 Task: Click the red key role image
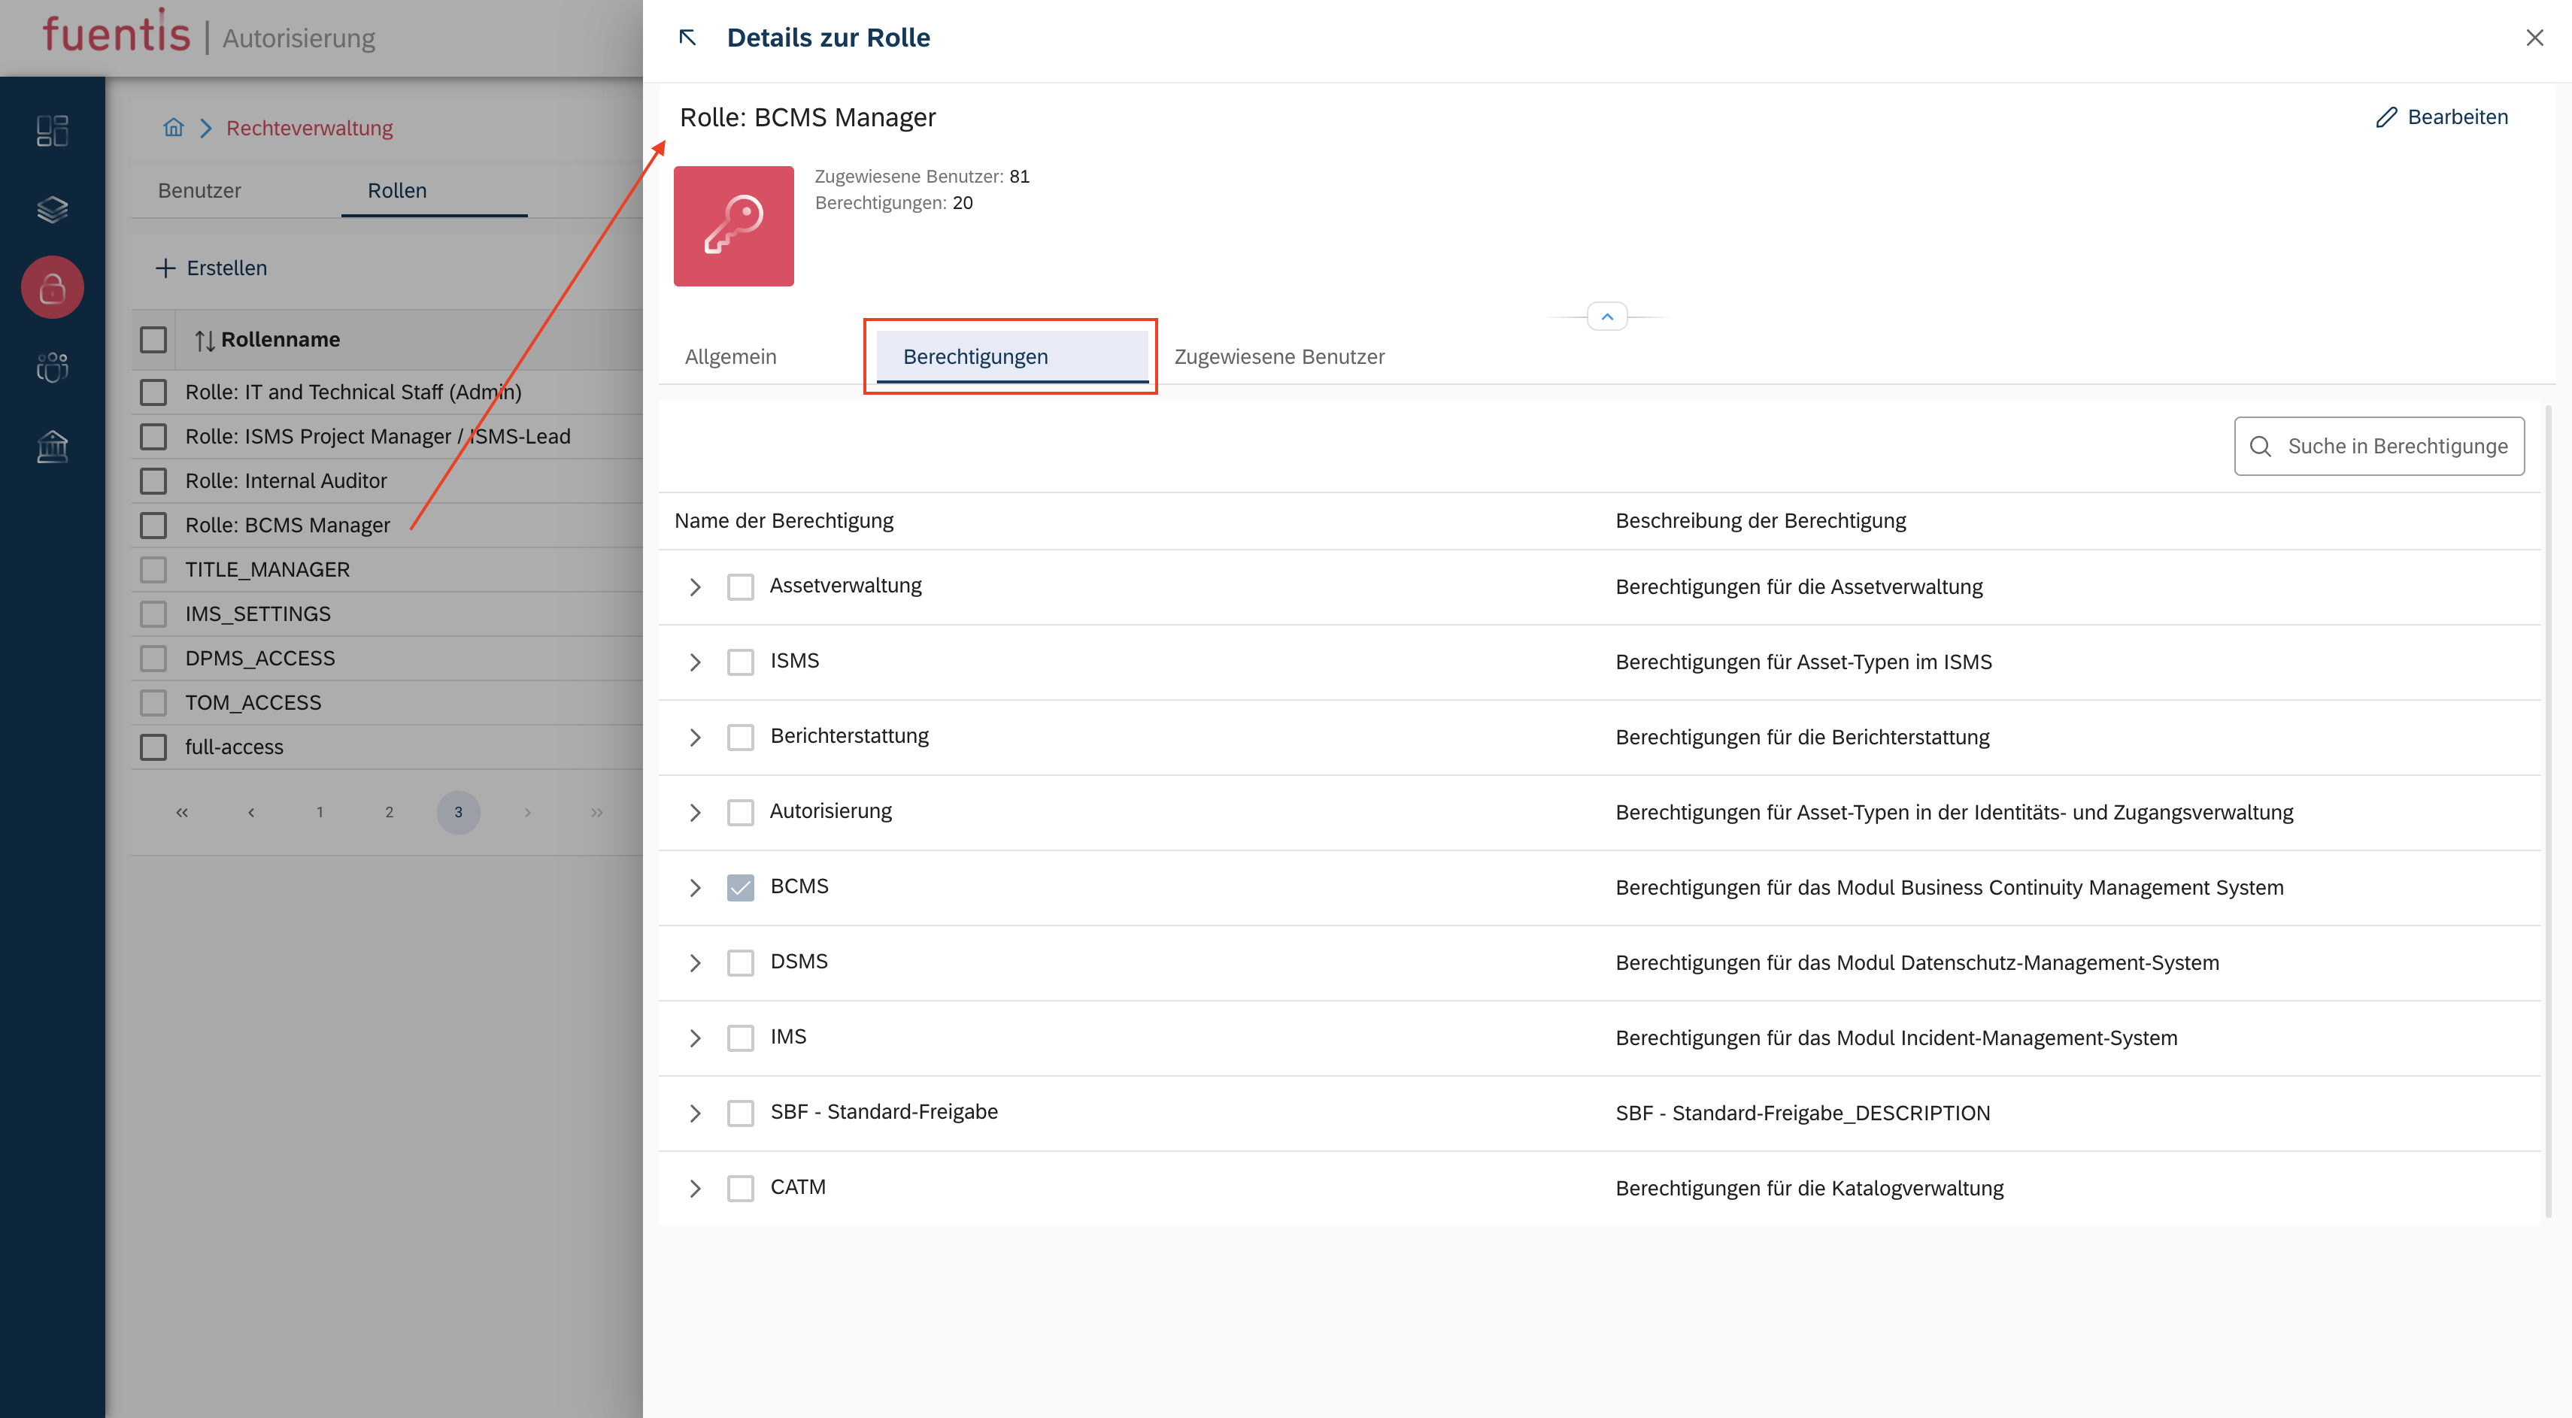tap(734, 226)
